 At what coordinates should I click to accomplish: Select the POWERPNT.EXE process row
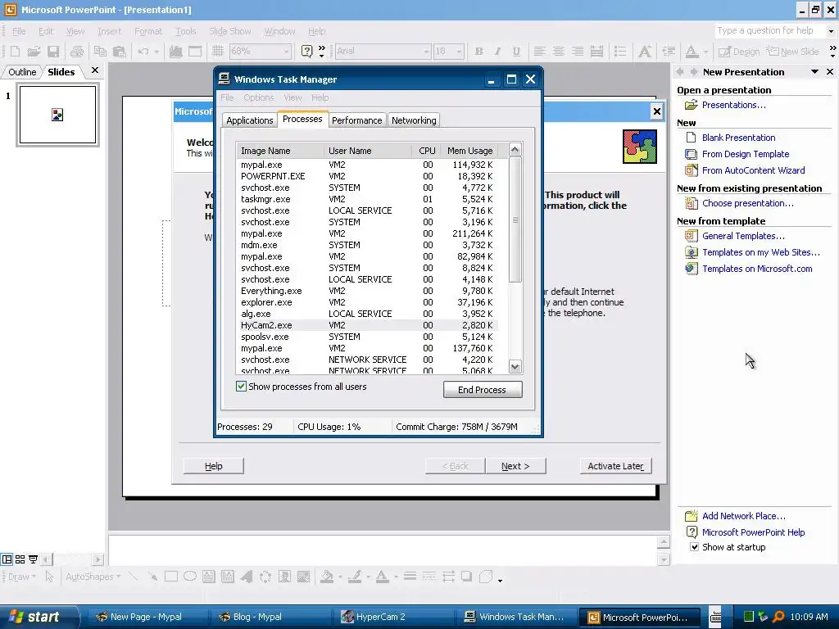367,176
